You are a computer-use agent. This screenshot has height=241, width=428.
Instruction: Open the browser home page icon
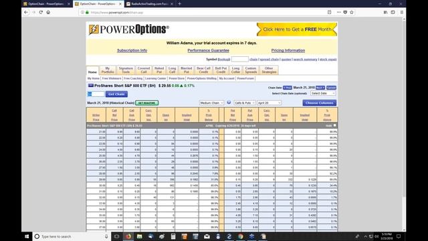[48, 12]
